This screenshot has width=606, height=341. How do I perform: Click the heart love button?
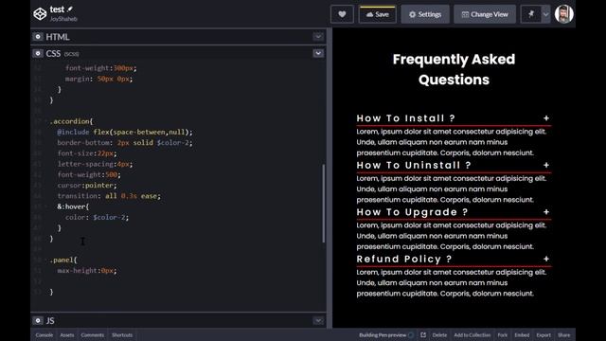342,14
